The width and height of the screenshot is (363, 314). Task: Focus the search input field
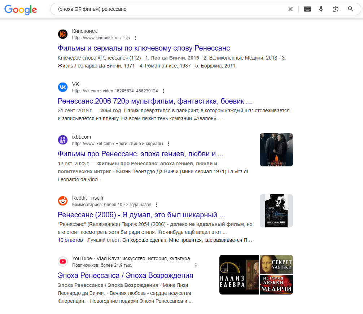[170, 9]
